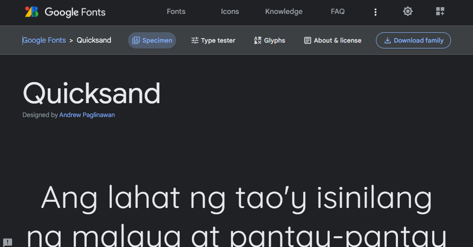
Task: Open the FAQ page
Action: (x=337, y=12)
